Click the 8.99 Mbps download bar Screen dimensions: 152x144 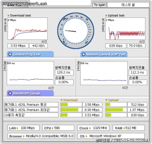click(71, 110)
